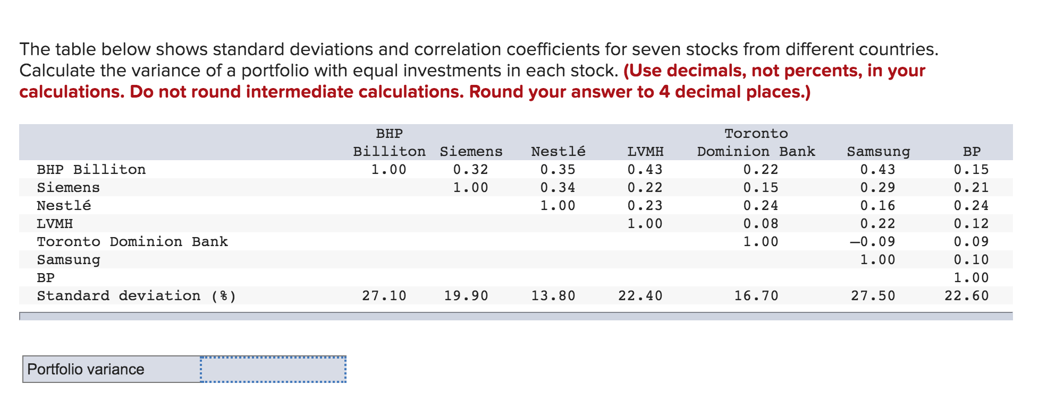Click the Toronto Dominion Bank label

(131, 241)
